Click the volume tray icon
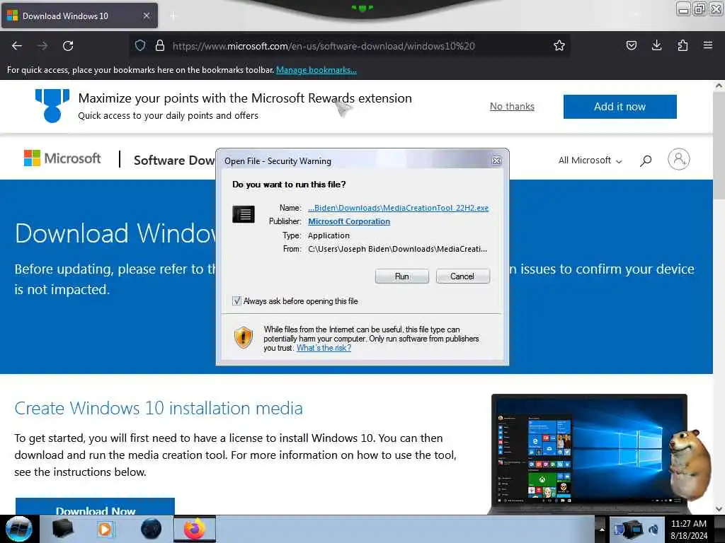Image resolution: width=725 pixels, height=543 pixels. (653, 530)
